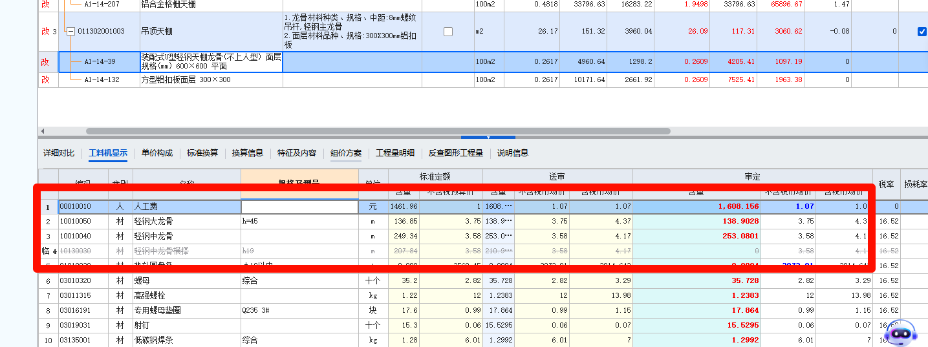Screen dimensions: 928x347
Task: Click the 送审 column group header
Action: click(x=557, y=176)
